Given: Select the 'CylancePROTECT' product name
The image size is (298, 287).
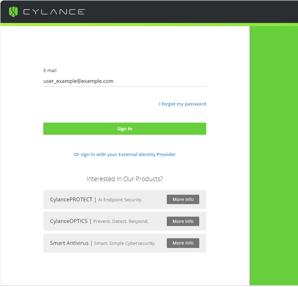Looking at the screenshot, I should click(71, 200).
